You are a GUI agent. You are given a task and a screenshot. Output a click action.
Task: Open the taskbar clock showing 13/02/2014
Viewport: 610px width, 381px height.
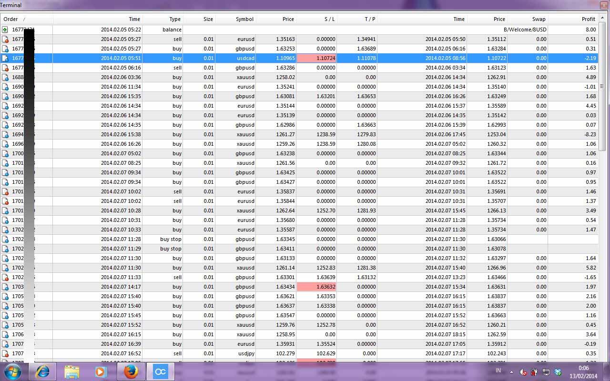pos(583,372)
